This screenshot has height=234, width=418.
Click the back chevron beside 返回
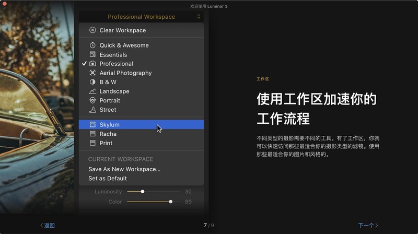pos(42,226)
